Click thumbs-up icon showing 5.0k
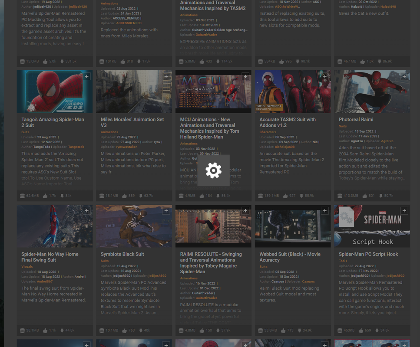Image resolution: width=420 pixels, height=347 pixels. (x=45, y=62)
